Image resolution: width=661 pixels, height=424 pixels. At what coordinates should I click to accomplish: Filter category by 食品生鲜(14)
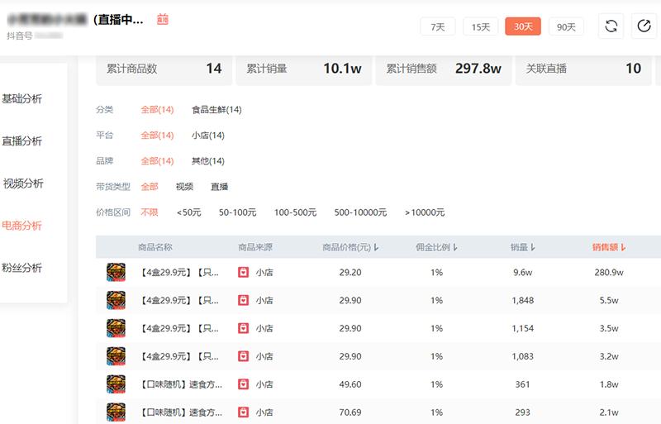pyautogui.click(x=216, y=110)
